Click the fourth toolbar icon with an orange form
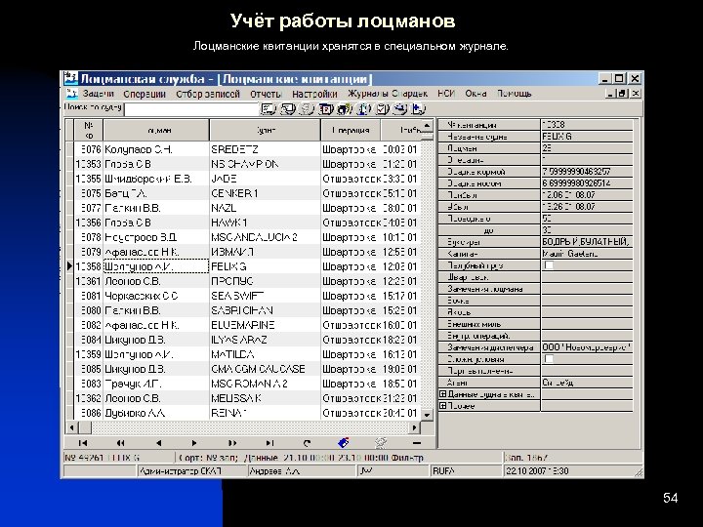The height and width of the screenshot is (527, 703). point(326,109)
